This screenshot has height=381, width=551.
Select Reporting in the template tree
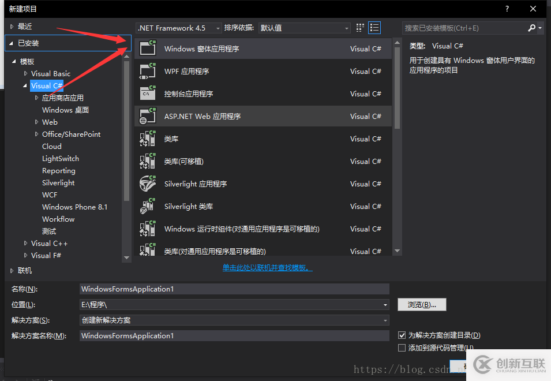point(59,170)
